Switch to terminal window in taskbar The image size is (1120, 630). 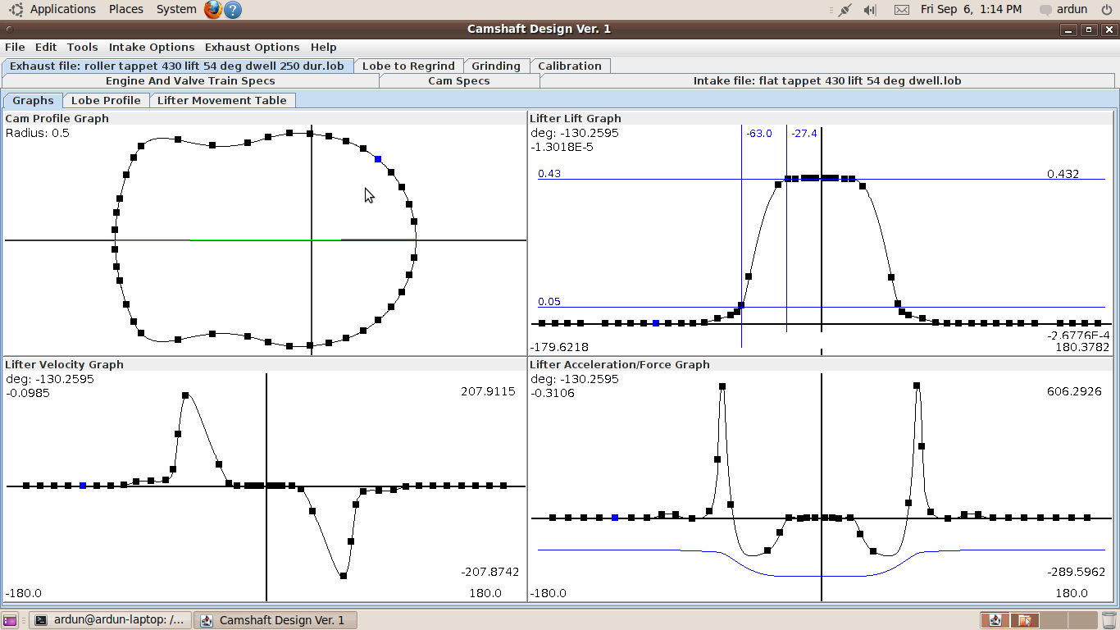click(x=110, y=620)
